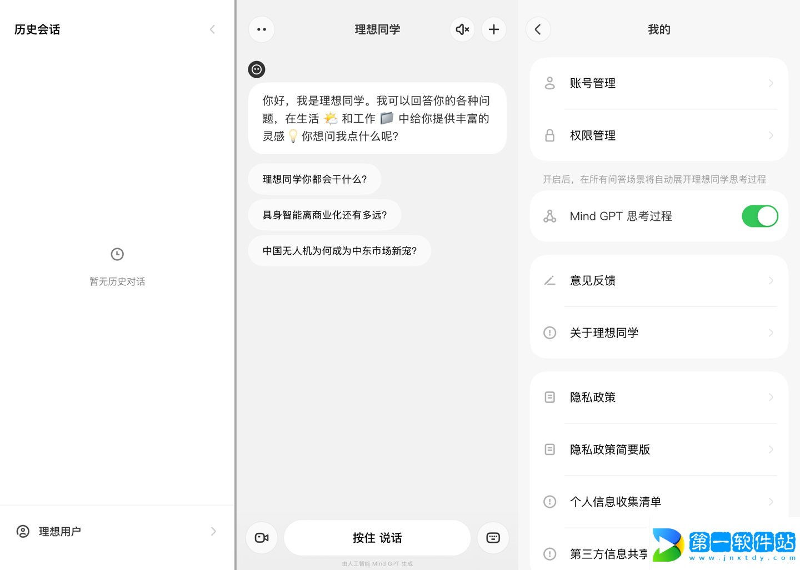Click the 由人工智能 Mind GPT 生成 footer

pyautogui.click(x=377, y=564)
